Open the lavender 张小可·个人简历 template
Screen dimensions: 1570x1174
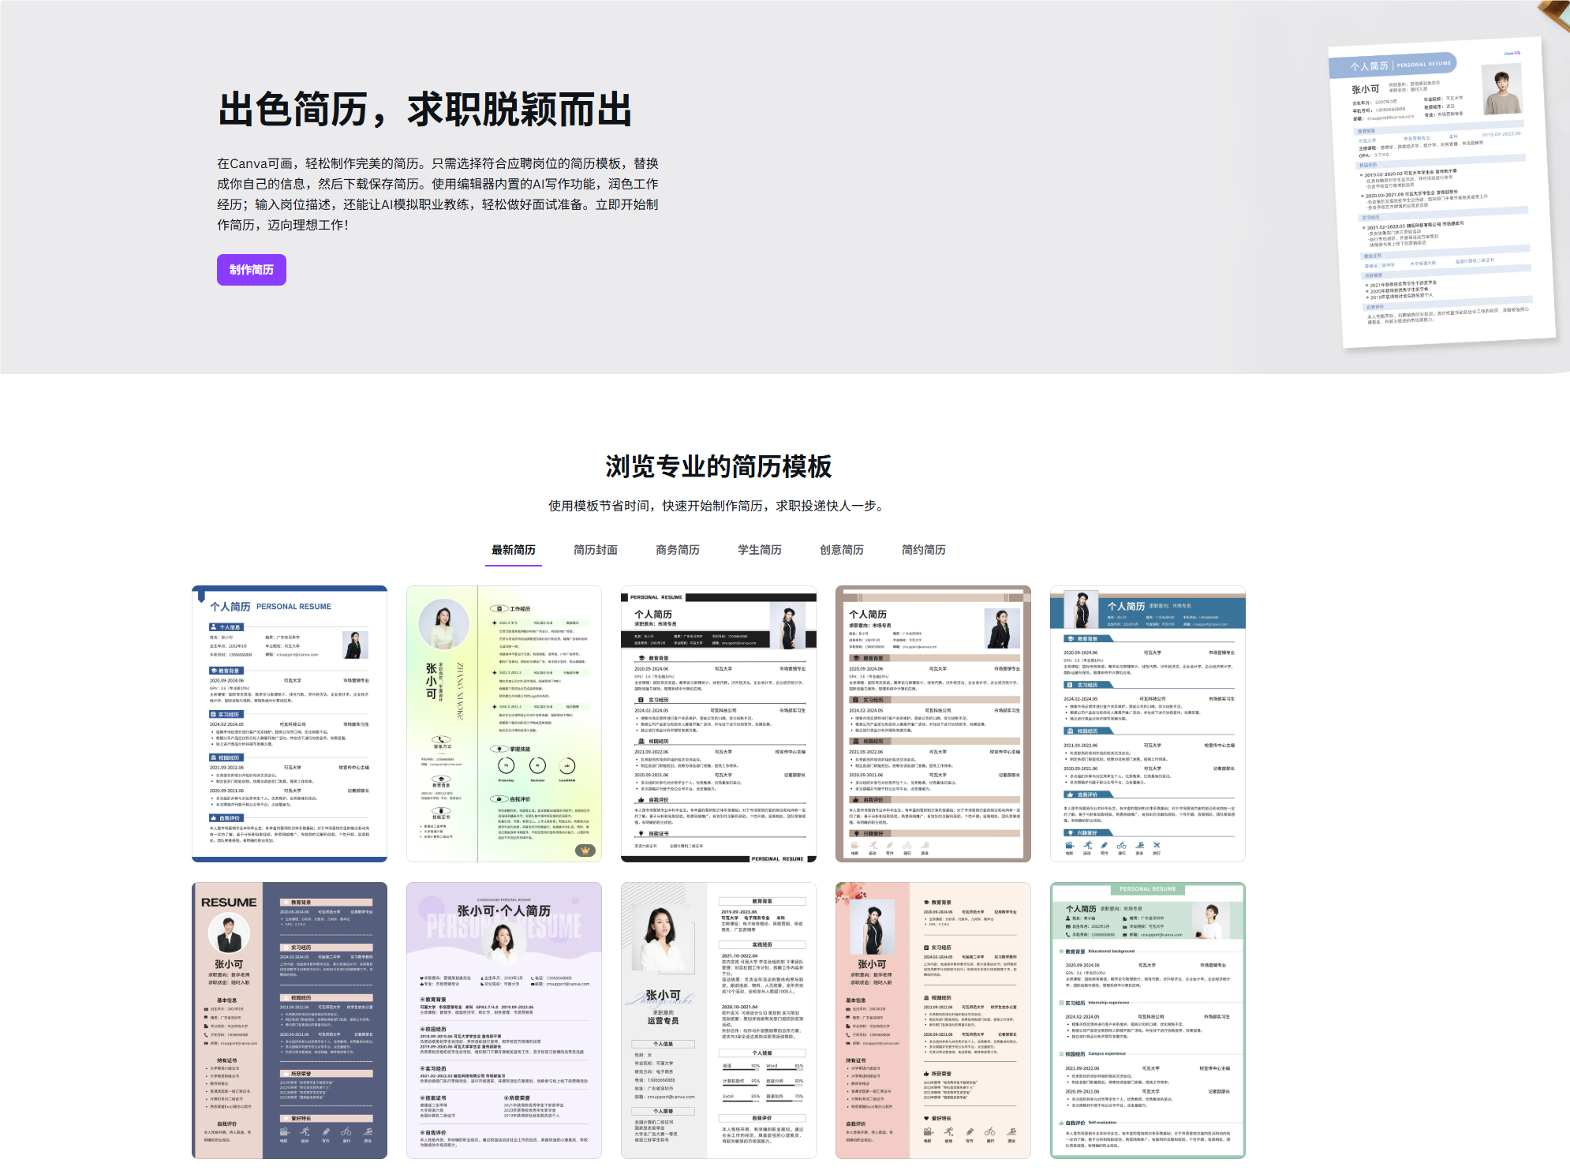coord(504,1020)
